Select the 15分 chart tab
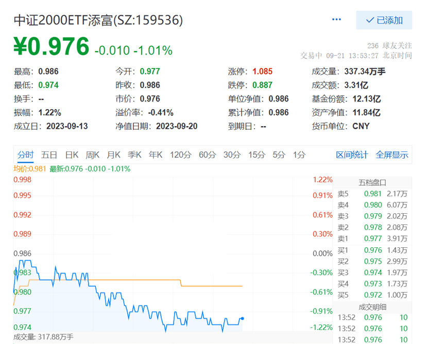 pyautogui.click(x=256, y=155)
